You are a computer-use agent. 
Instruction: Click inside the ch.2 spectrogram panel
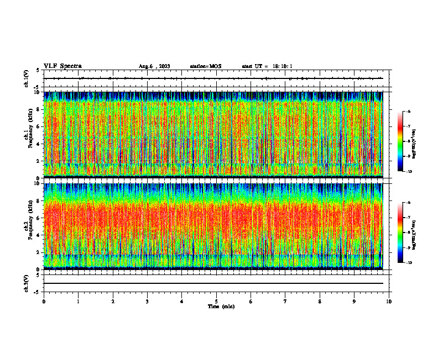point(213,226)
